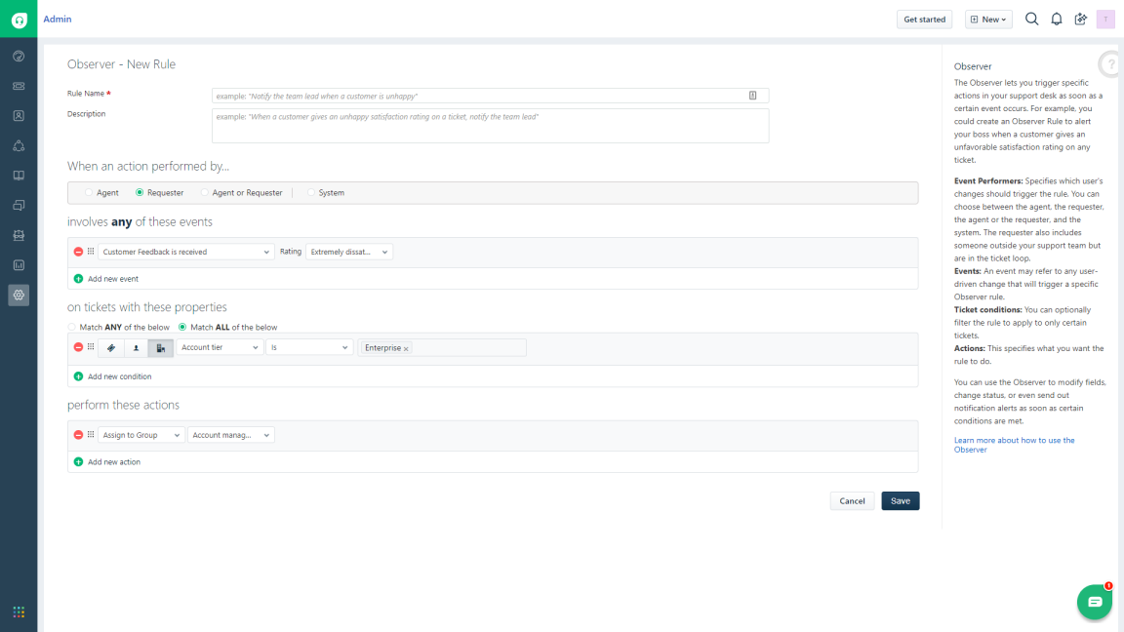Open the green chat widget at bottom right
The height and width of the screenshot is (632, 1124).
(x=1094, y=602)
